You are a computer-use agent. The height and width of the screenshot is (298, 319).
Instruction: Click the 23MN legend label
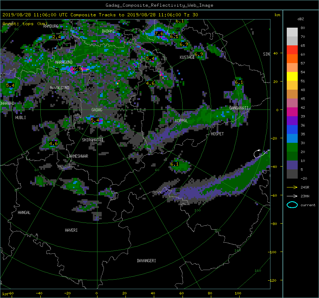(305, 196)
